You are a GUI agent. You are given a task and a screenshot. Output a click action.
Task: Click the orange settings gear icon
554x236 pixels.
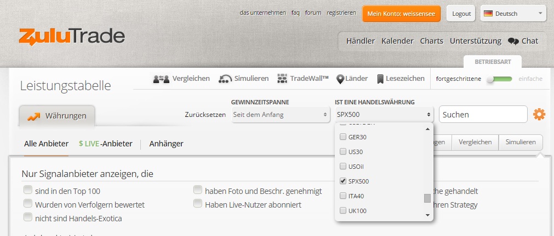[539, 115]
